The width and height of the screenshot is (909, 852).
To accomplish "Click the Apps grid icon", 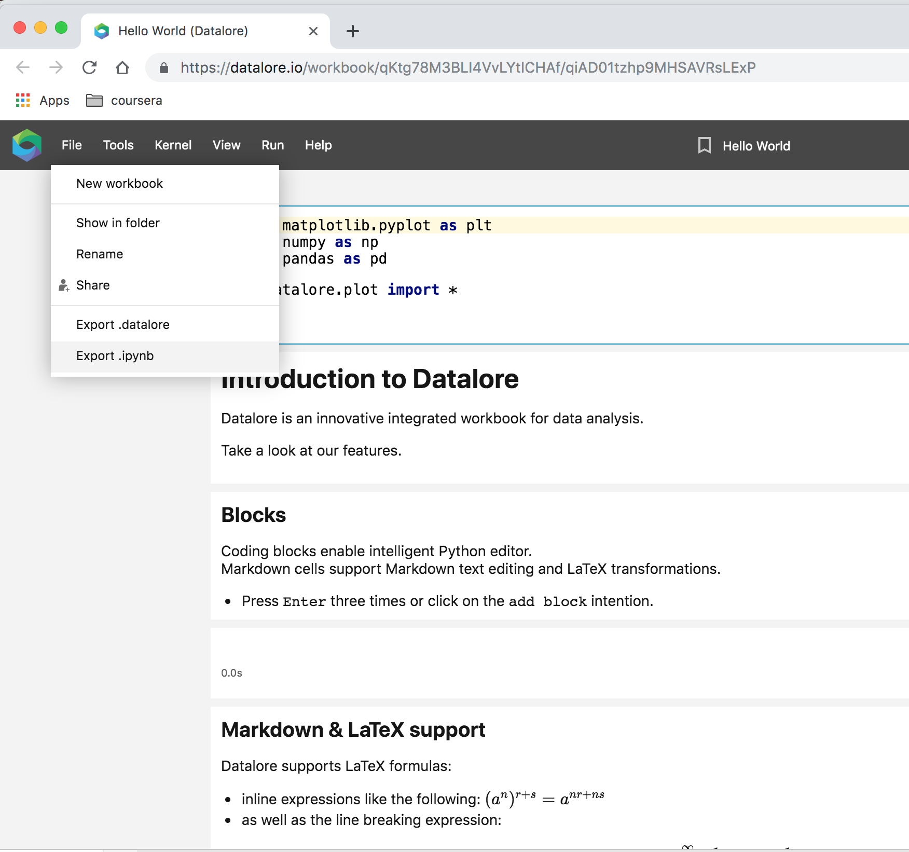I will coord(23,100).
